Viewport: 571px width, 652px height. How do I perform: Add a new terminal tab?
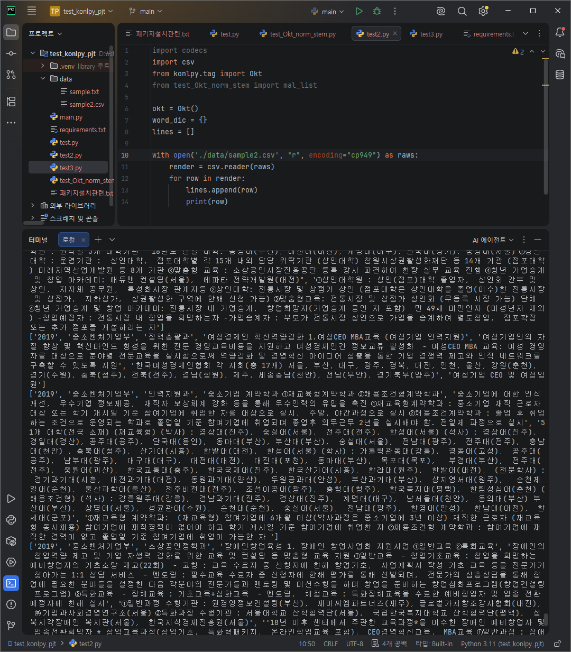[x=98, y=240]
